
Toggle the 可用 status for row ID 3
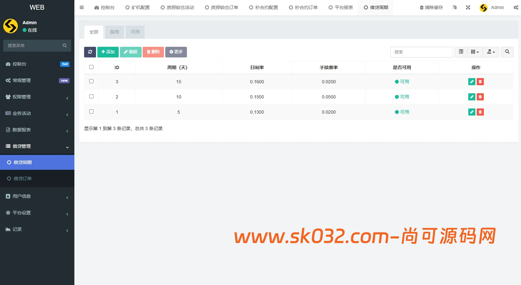(402, 82)
